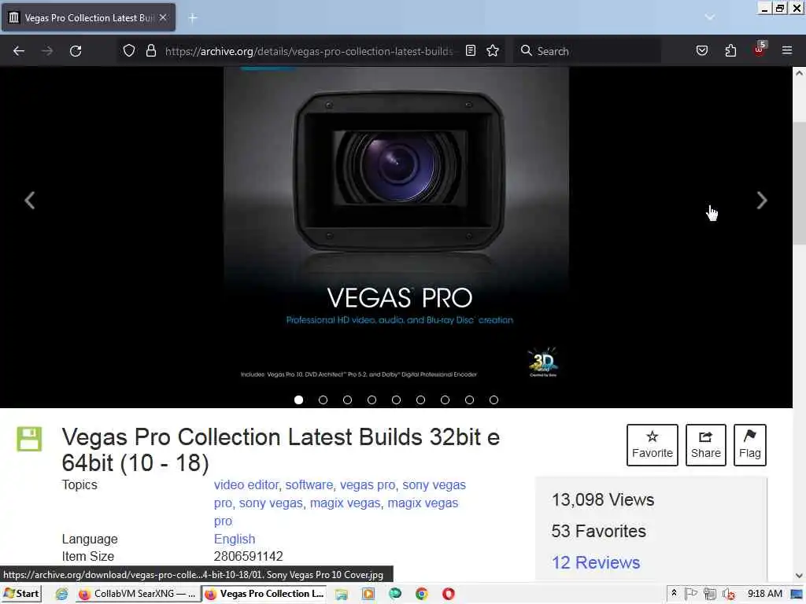Open the list all tabs dropdown arrow

click(x=709, y=17)
